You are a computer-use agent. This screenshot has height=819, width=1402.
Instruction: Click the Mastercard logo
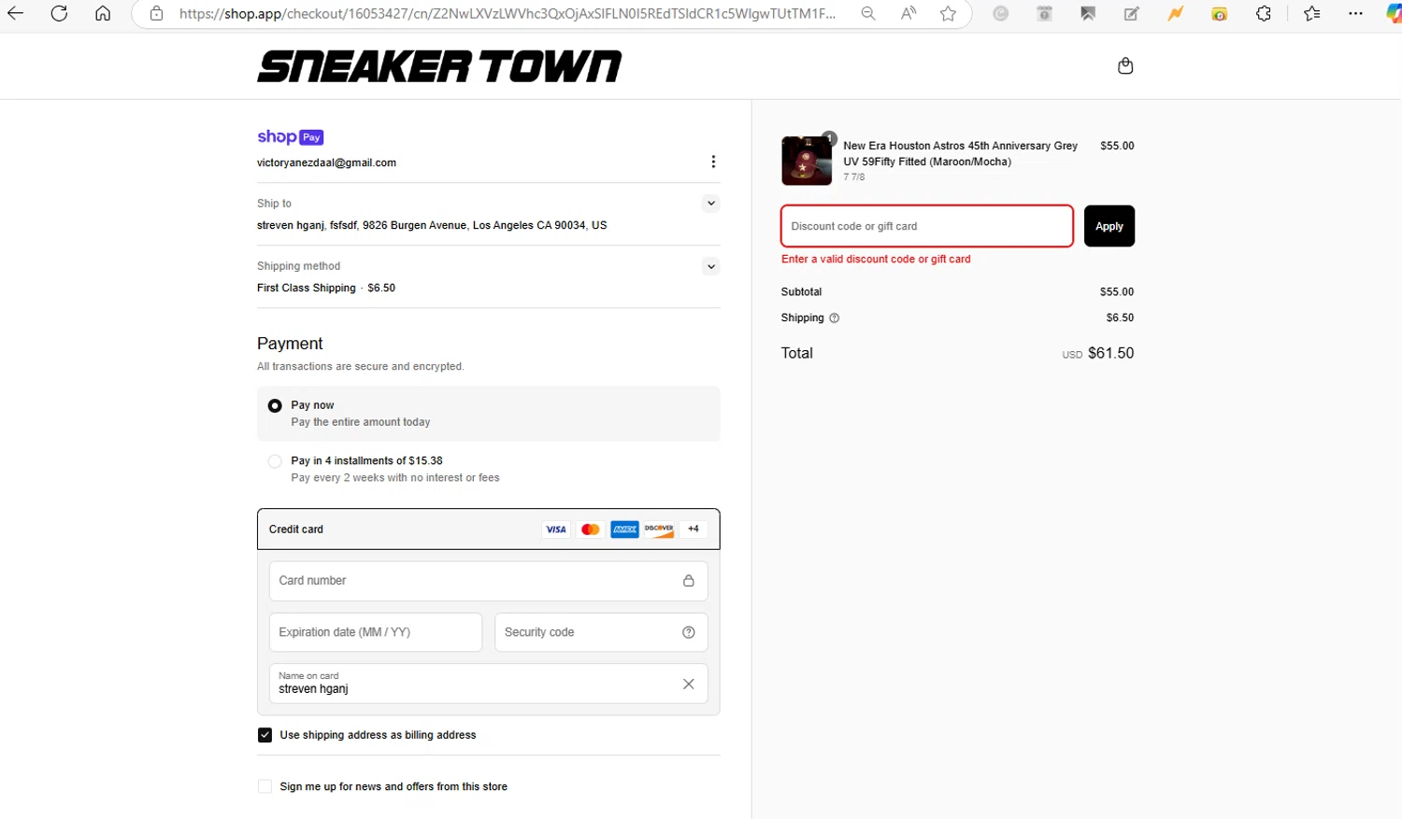[x=591, y=530]
